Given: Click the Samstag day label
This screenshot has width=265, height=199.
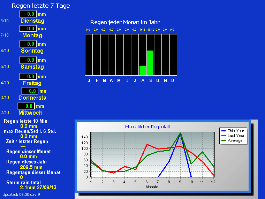Looking at the screenshot, I should (32, 67).
